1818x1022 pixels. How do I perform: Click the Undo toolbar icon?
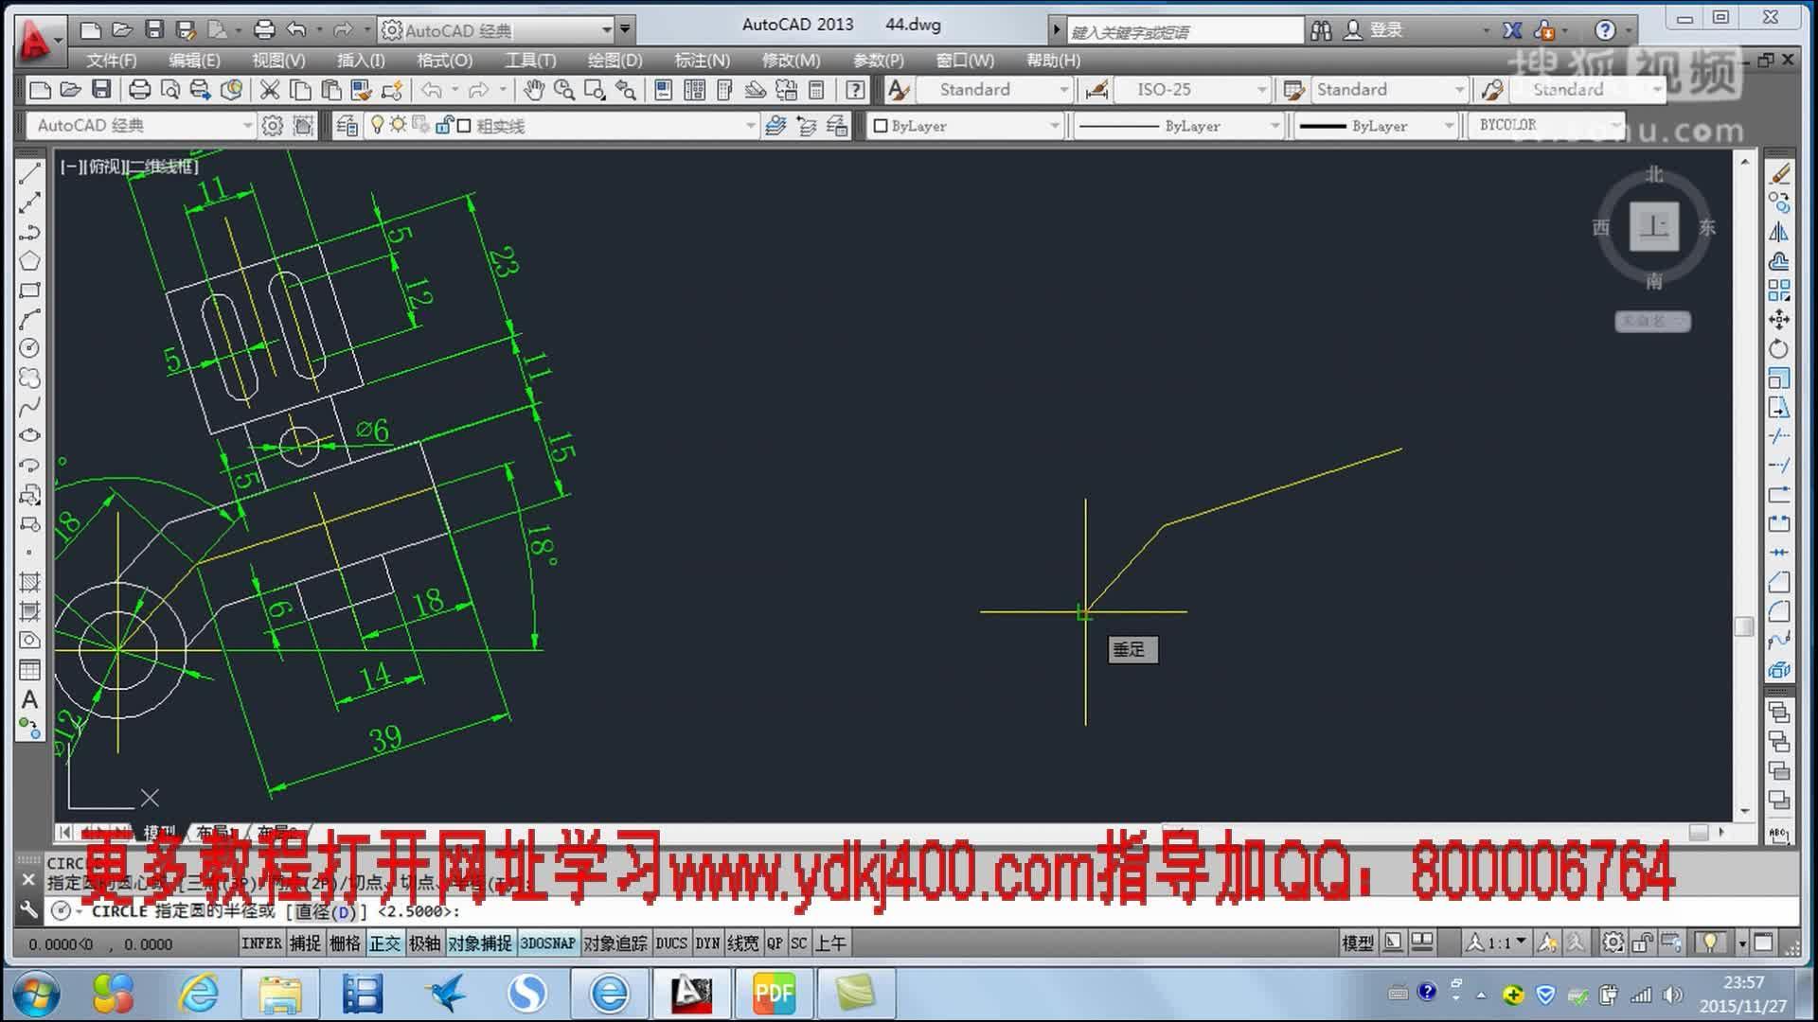[x=432, y=90]
